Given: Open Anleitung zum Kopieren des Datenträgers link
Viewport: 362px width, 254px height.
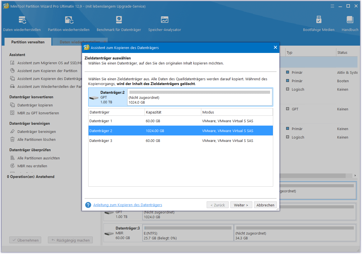Looking at the screenshot, I should 128,205.
